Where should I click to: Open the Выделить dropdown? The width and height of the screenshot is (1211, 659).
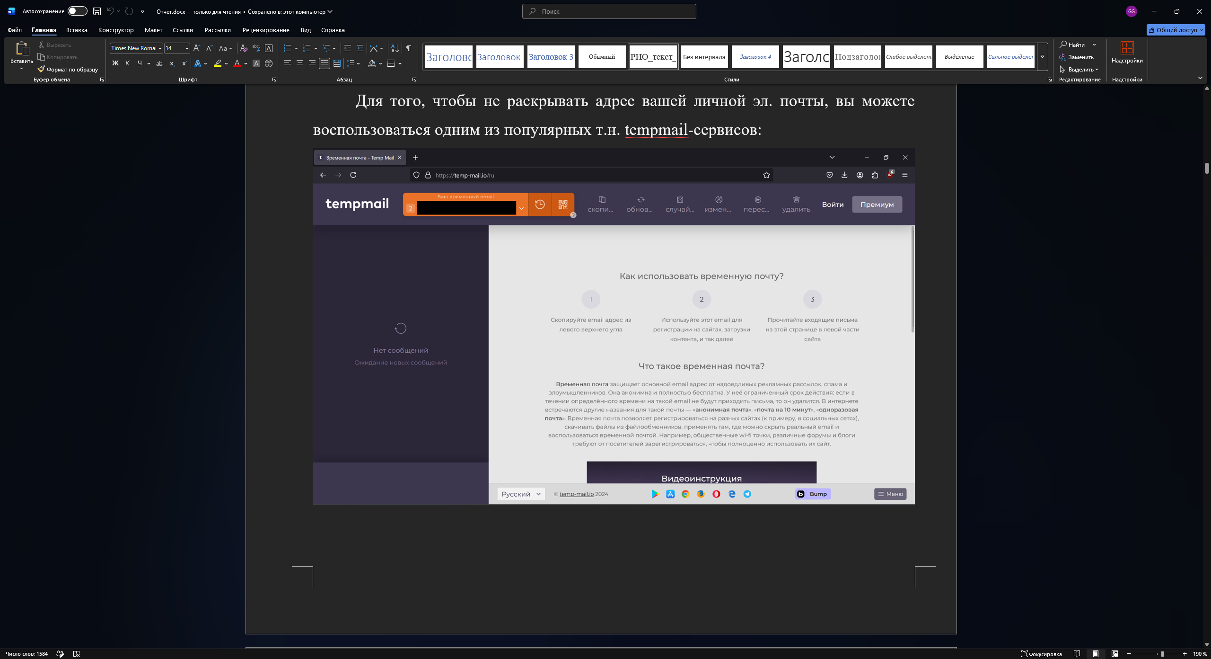click(x=1079, y=70)
